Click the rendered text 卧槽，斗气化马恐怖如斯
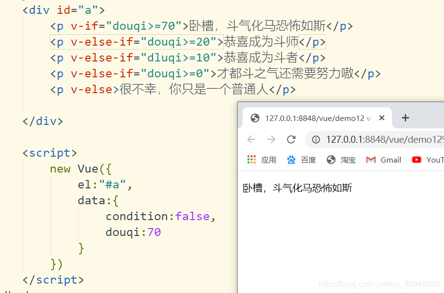 point(297,188)
